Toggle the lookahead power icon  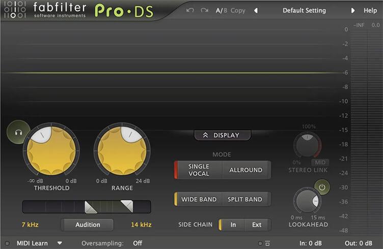pos(322,187)
